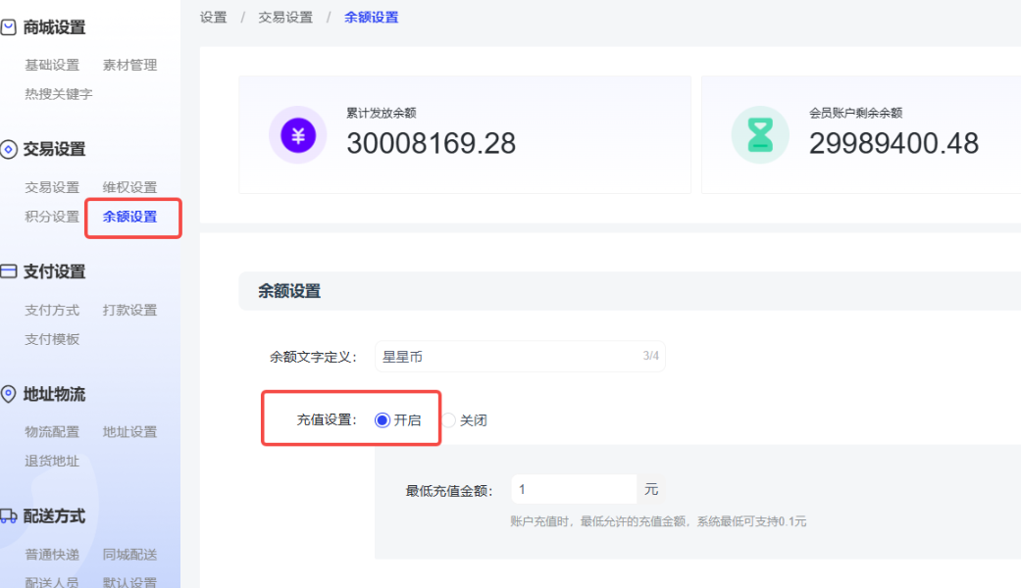Click the purple yen icon for 累计发放余额
Viewport: 1021px width, 588px height.
[298, 134]
